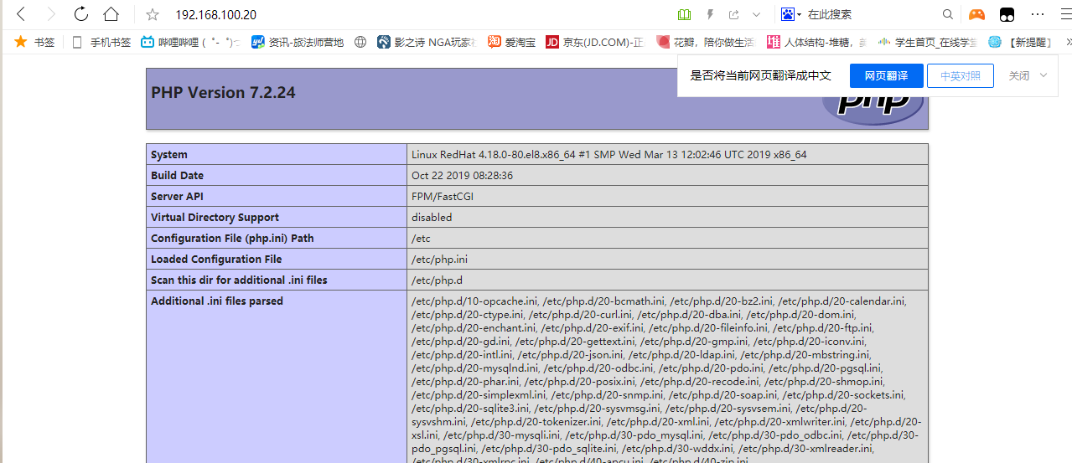1072x463 pixels.
Task: Click the 中英对照 bilingual button
Action: pos(961,75)
